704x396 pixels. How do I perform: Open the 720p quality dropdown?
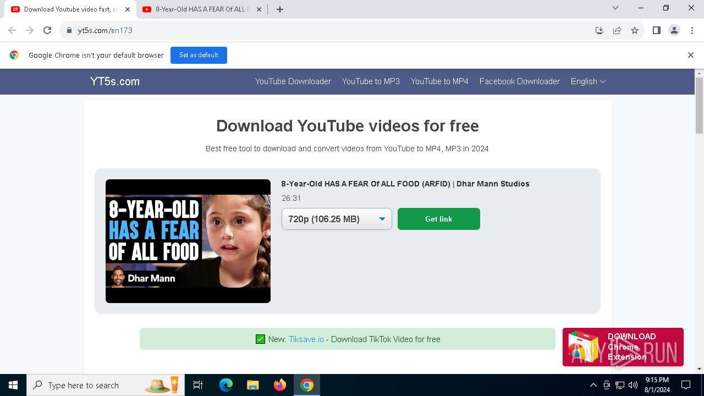337,219
